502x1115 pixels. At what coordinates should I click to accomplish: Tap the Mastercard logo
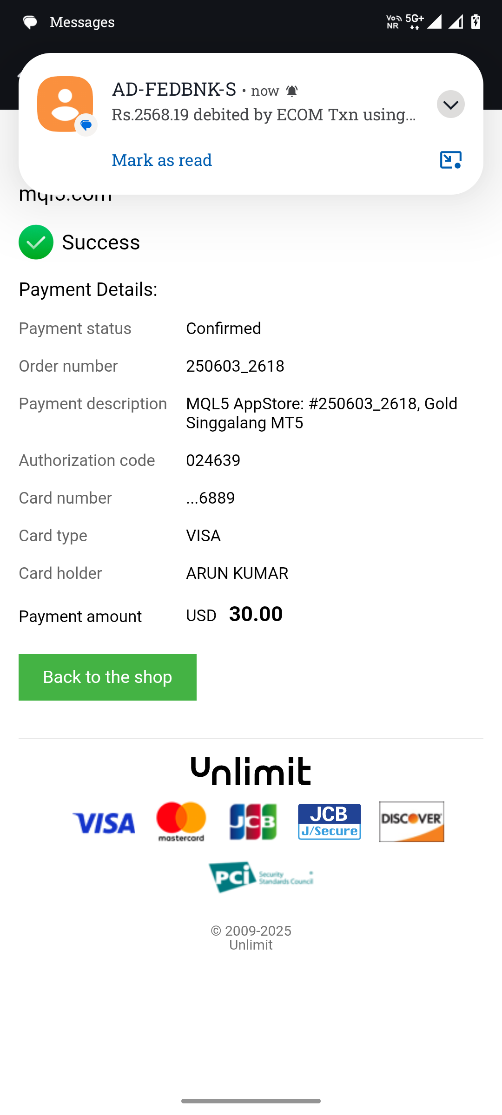click(x=181, y=822)
